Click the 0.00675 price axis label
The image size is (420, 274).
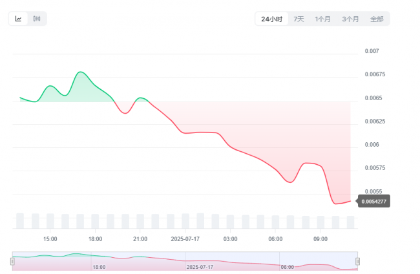click(x=375, y=74)
